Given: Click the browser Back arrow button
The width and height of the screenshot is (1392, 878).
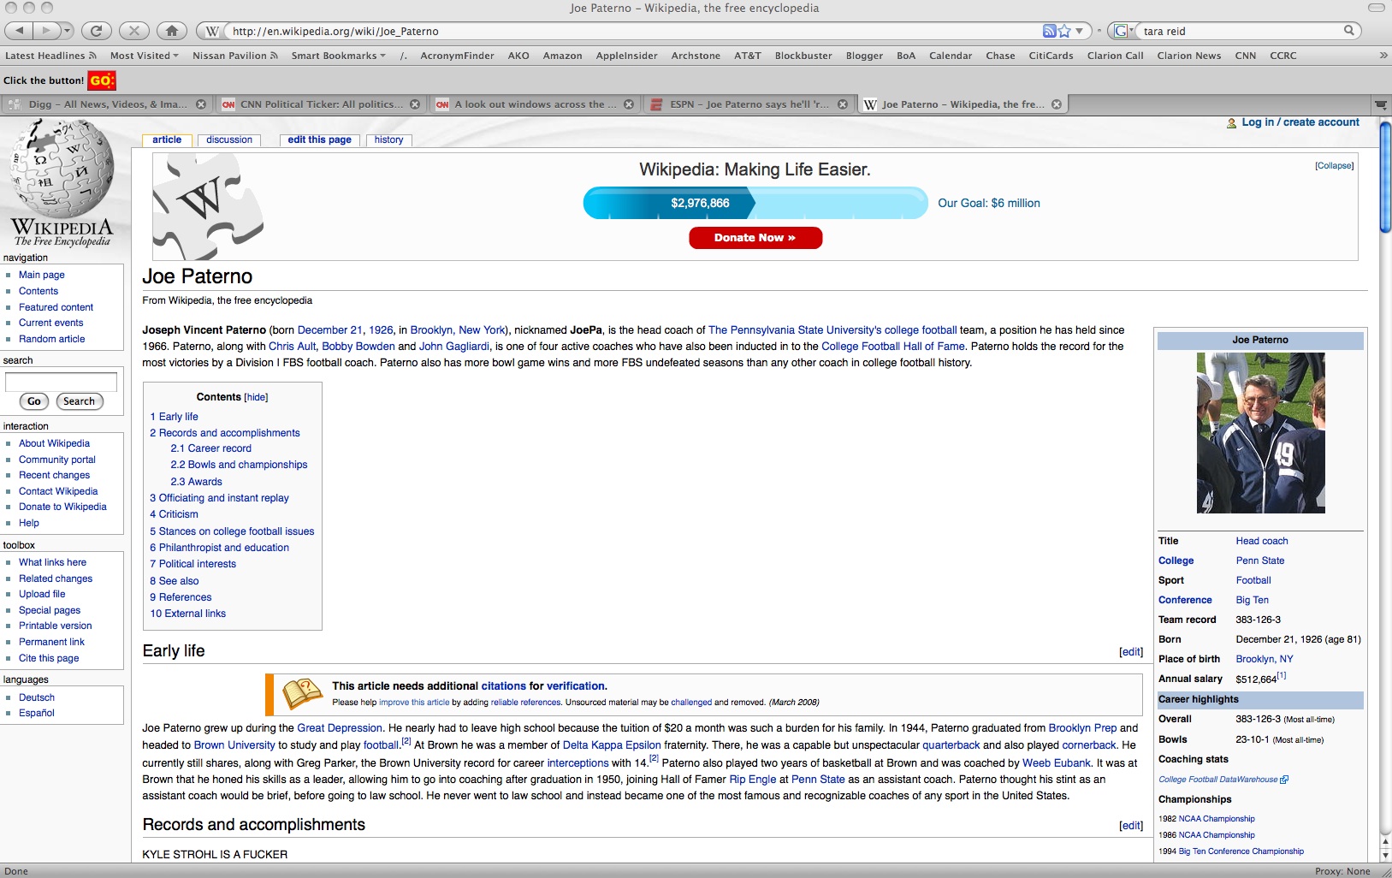Looking at the screenshot, I should click(x=19, y=31).
